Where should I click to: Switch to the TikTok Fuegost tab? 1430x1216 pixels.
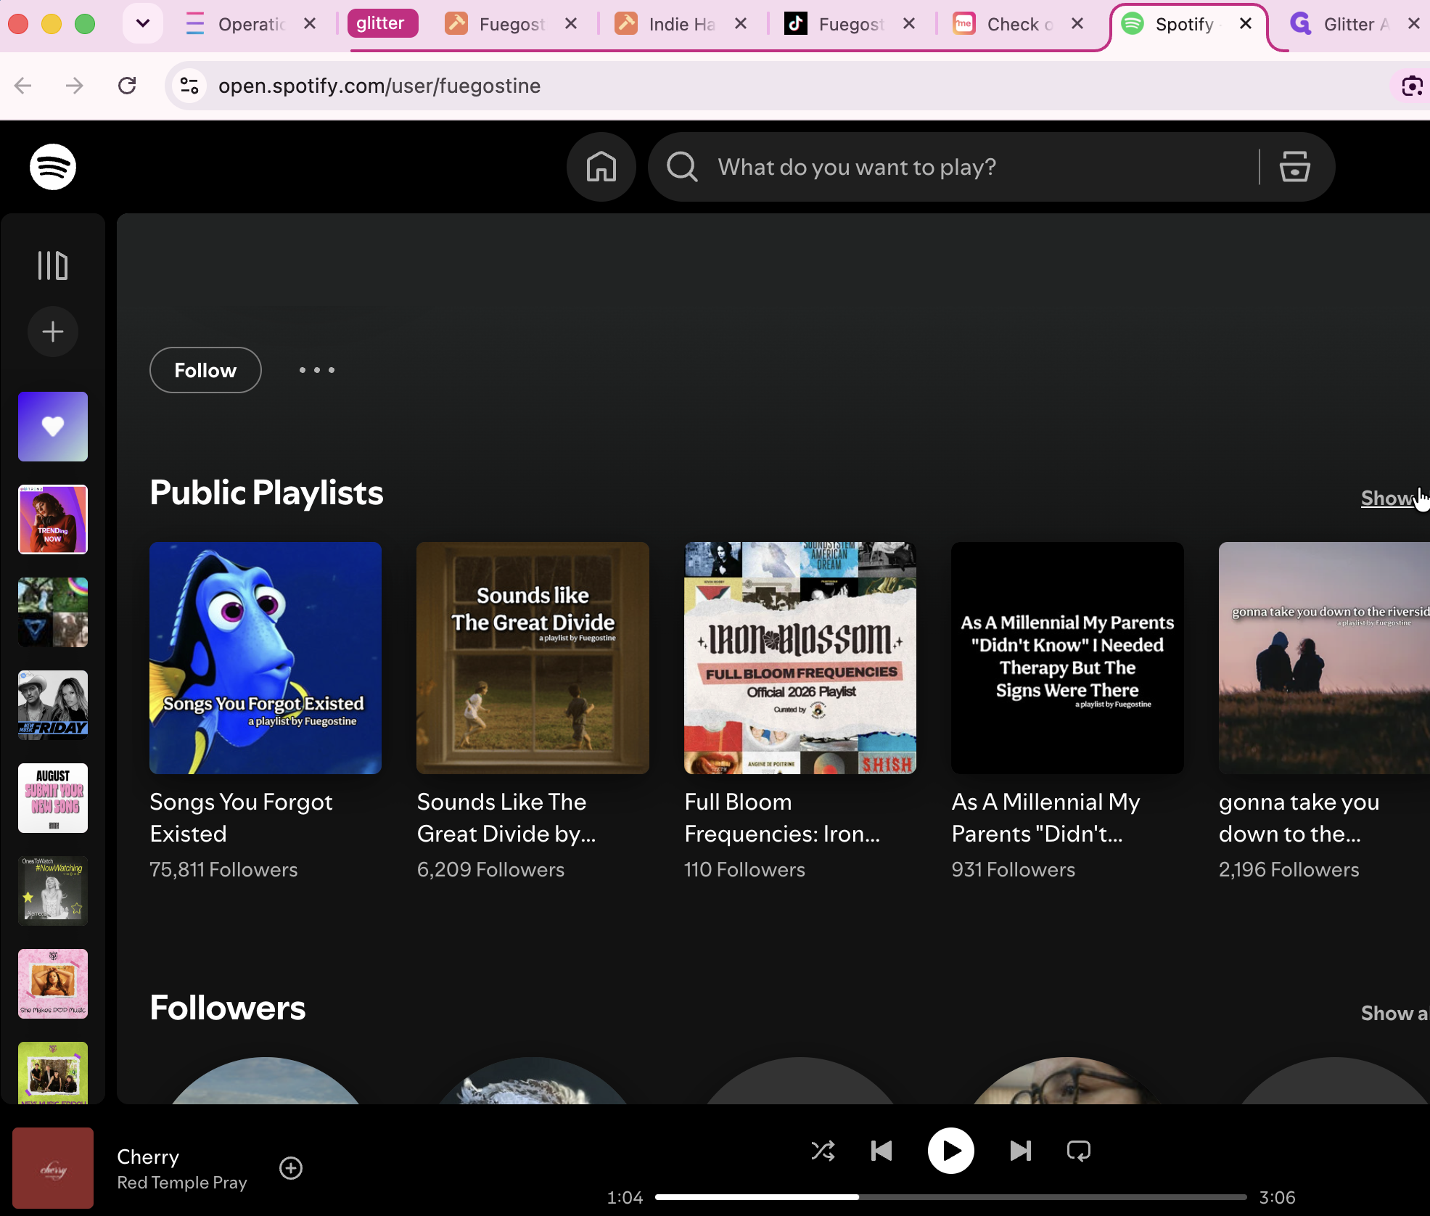(850, 24)
